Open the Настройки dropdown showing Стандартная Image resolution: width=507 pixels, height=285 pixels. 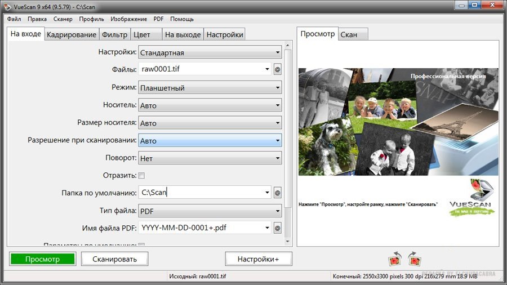pos(210,52)
